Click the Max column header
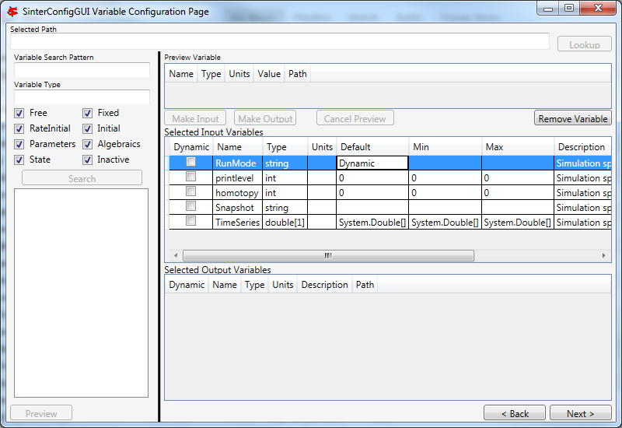The height and width of the screenshot is (428, 622). [518, 147]
